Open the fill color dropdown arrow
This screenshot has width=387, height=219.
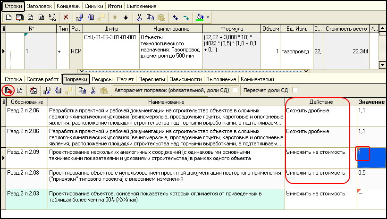pos(208,17)
